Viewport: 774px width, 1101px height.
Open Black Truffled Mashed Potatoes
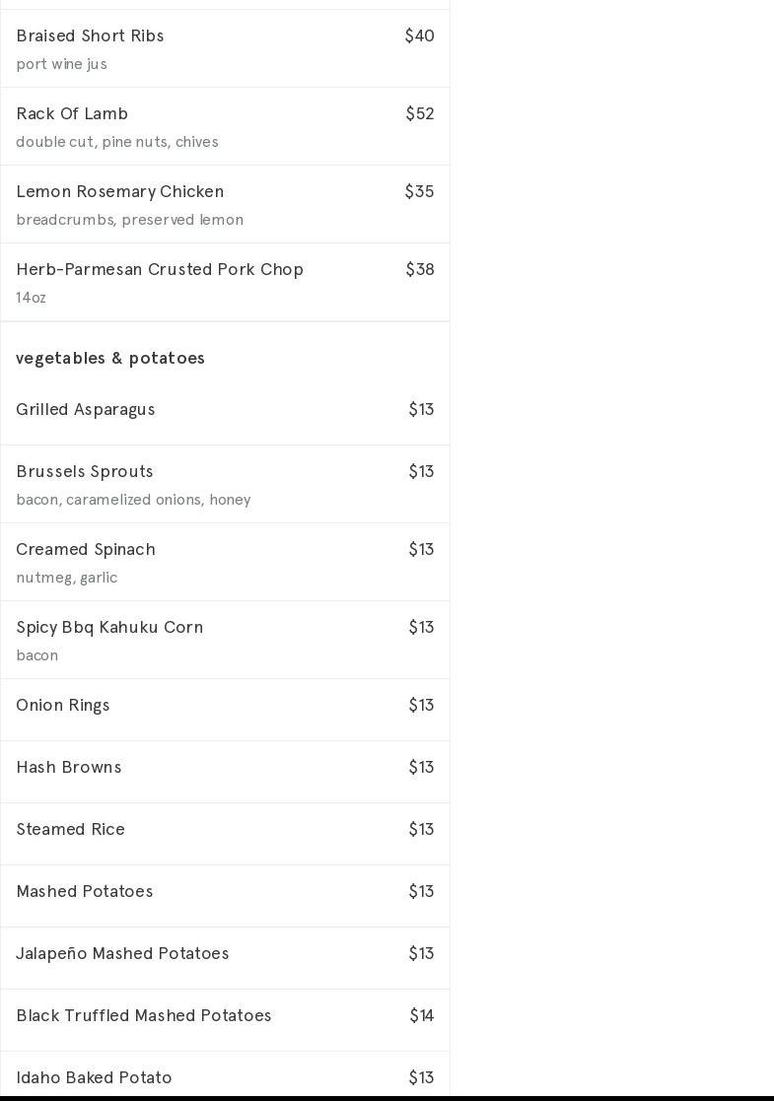[144, 1015]
